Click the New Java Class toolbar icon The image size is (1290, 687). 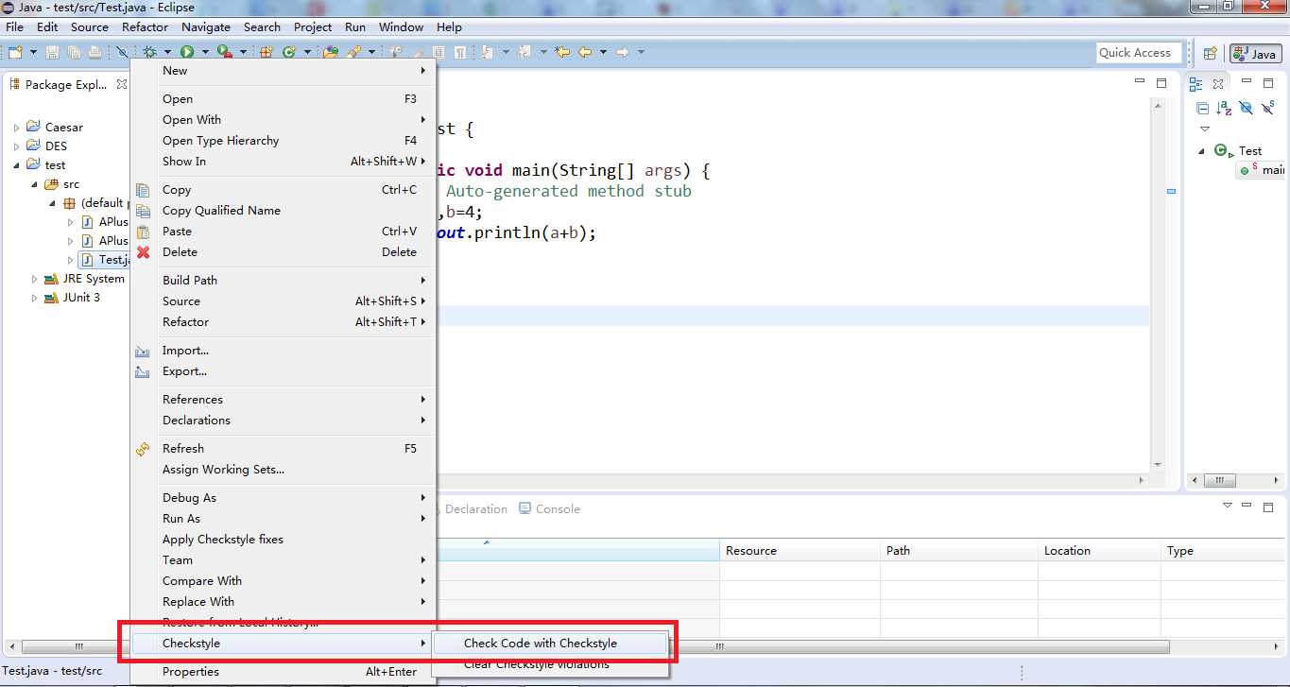(x=289, y=52)
